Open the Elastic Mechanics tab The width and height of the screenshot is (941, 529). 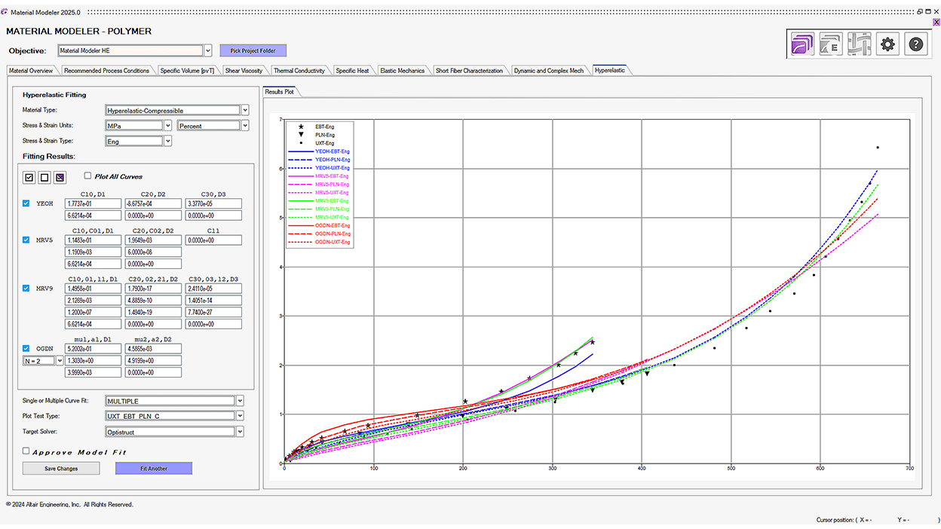click(x=402, y=71)
